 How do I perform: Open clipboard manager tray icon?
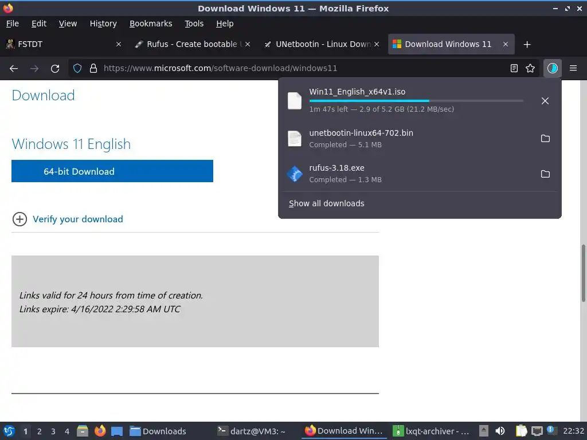coord(521,431)
